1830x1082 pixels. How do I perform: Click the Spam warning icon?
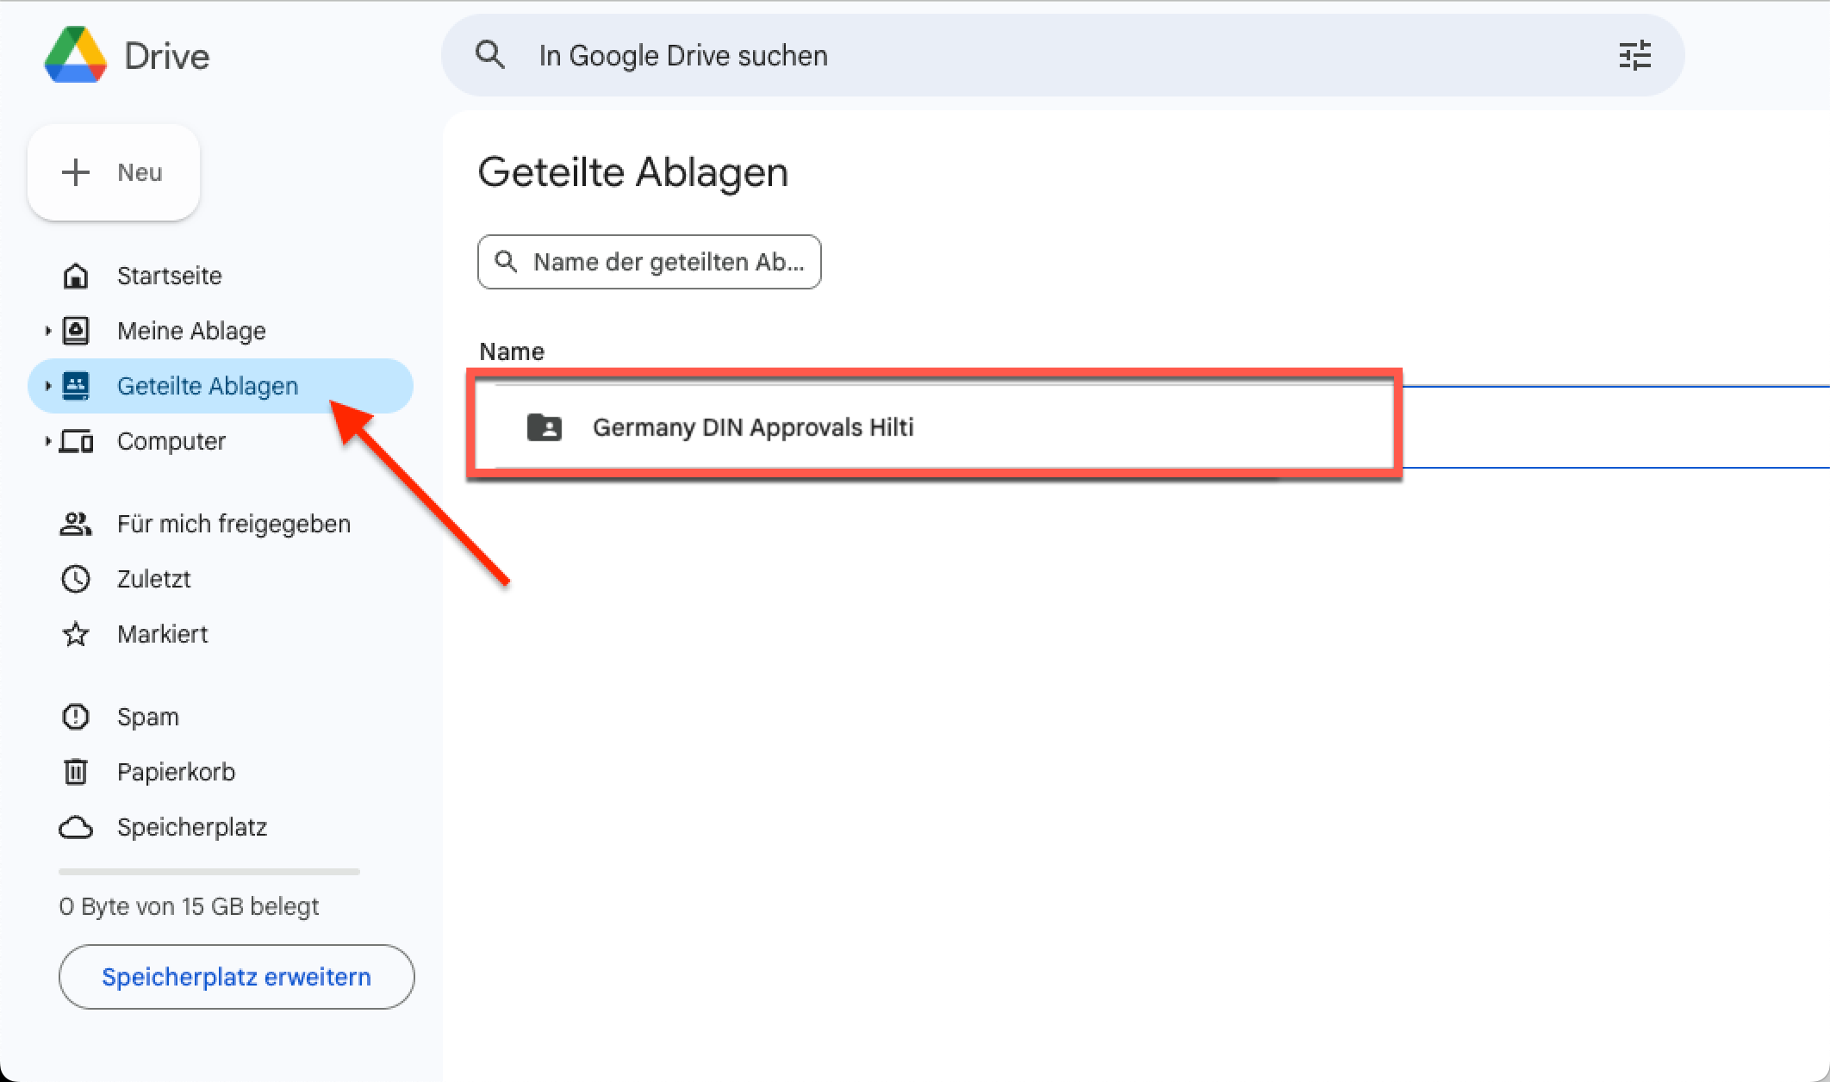(x=76, y=717)
